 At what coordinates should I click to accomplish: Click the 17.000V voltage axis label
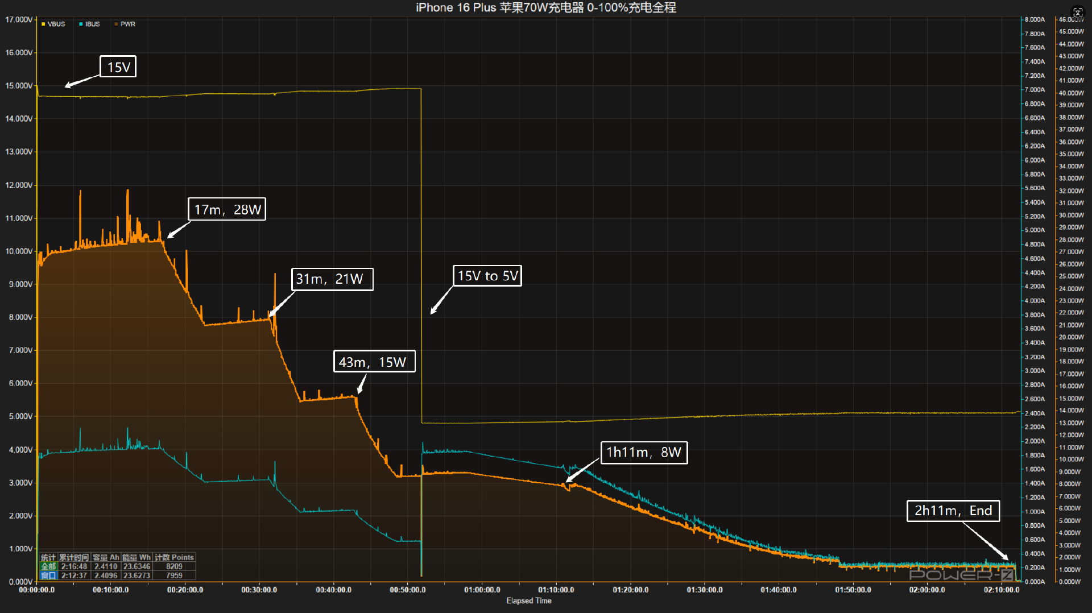tap(19, 19)
